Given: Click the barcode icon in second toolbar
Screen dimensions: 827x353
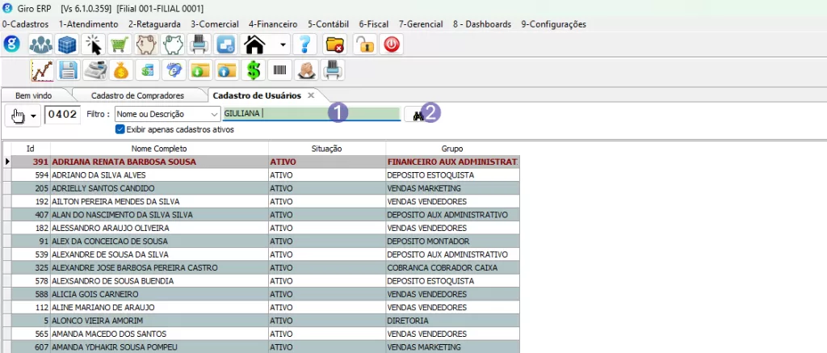Looking at the screenshot, I should [279, 71].
